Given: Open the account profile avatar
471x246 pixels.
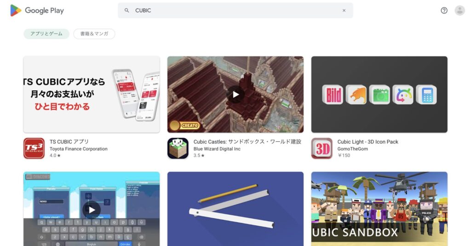Looking at the screenshot, I should tap(460, 11).
